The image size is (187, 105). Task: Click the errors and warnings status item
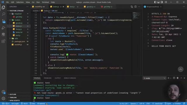tap(6, 104)
